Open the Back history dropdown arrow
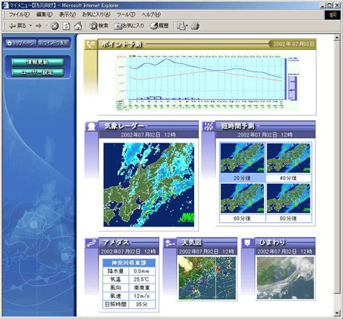This screenshot has height=319, width=343. (x=30, y=25)
